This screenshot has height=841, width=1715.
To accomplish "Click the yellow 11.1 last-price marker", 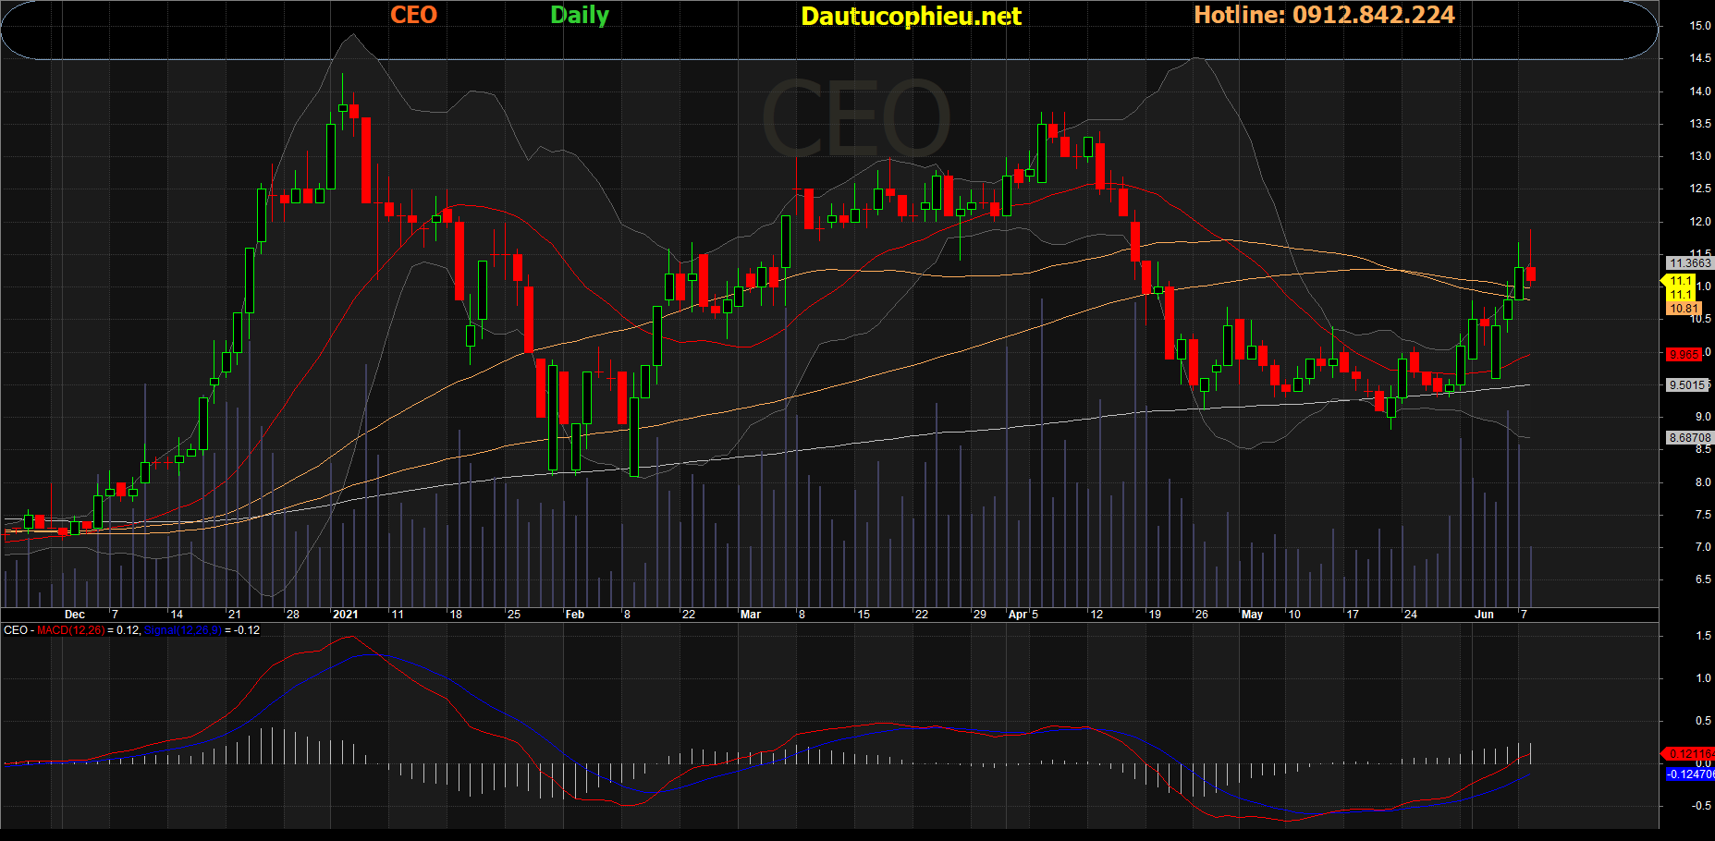I will point(1680,281).
